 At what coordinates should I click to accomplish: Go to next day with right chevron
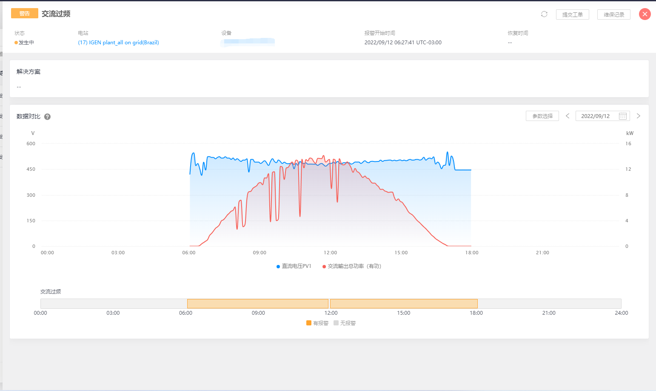(638, 116)
